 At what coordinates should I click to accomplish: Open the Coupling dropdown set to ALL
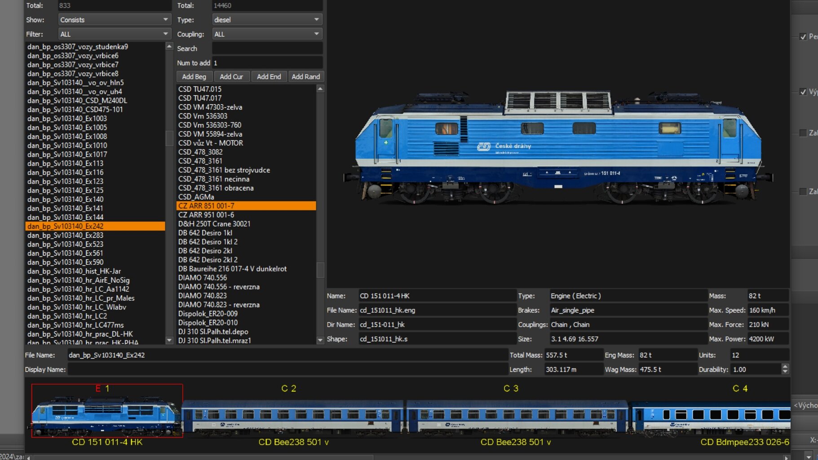pos(267,34)
